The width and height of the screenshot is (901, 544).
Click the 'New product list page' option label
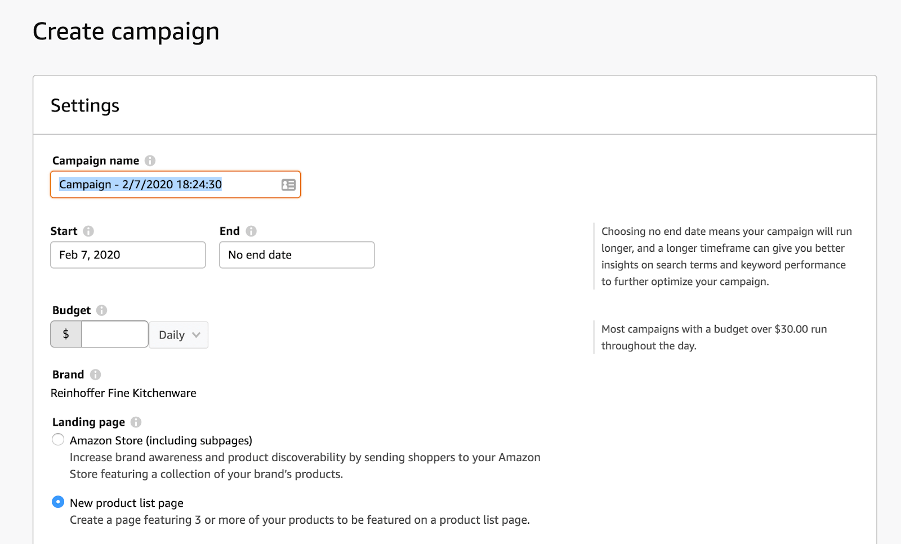pyautogui.click(x=127, y=503)
